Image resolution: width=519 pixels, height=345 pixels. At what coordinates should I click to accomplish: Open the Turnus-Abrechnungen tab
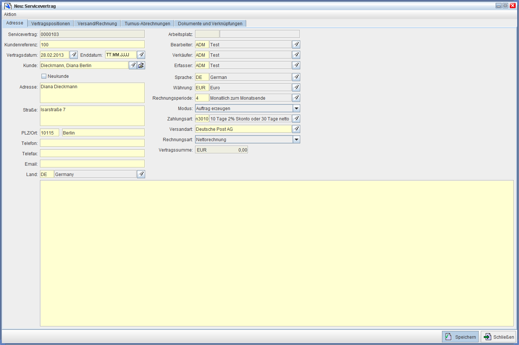[147, 24]
